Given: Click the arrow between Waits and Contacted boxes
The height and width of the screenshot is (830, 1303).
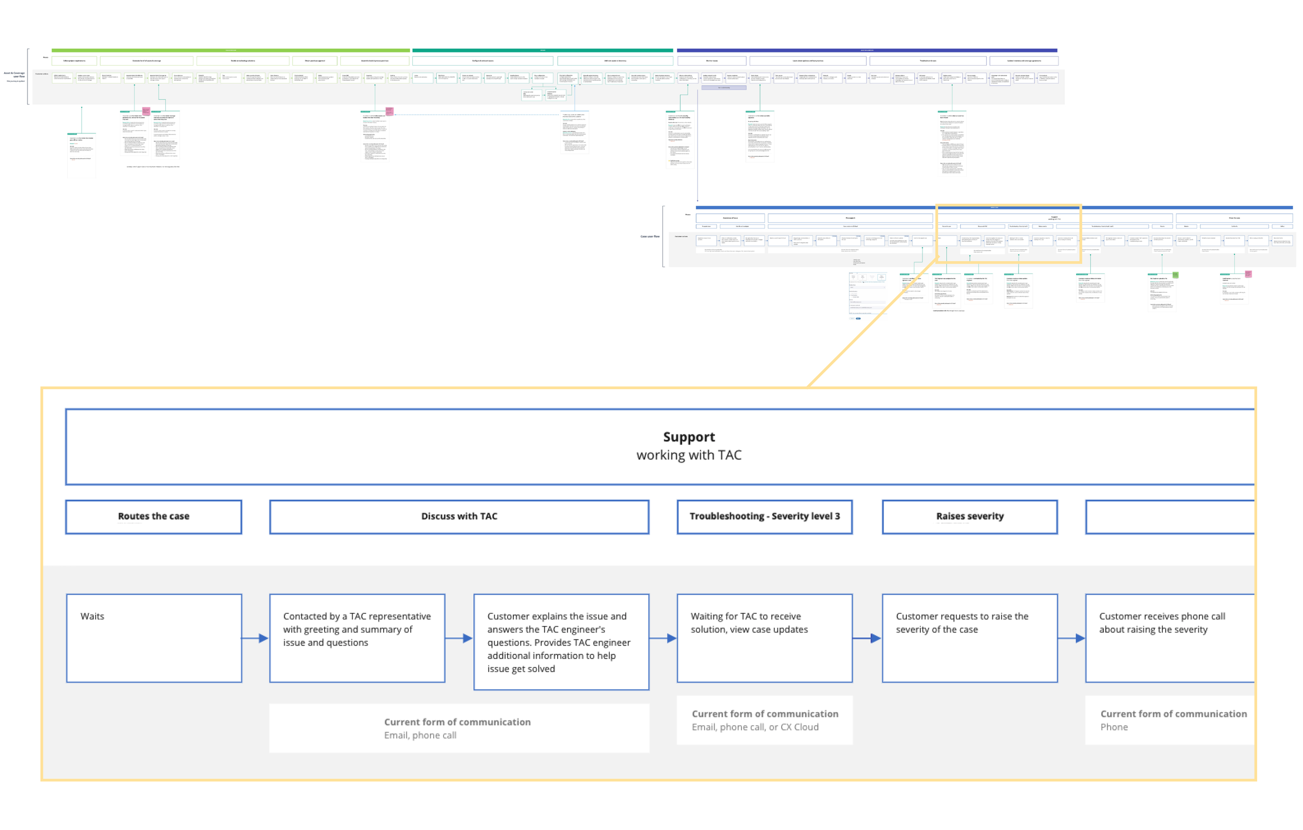Looking at the screenshot, I should pos(255,638).
